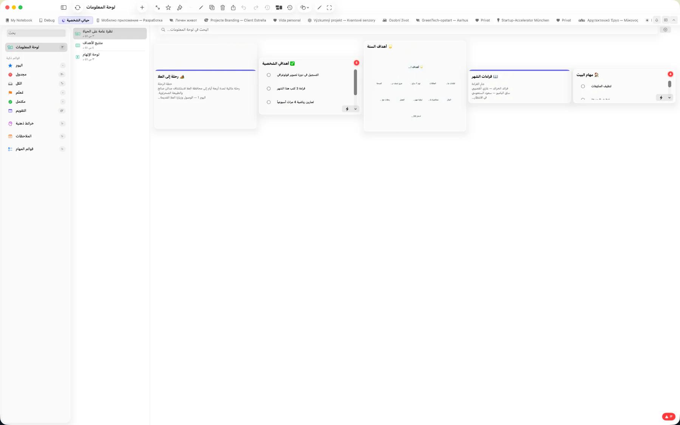Click the redo arrow
This screenshot has width=680, height=425.
[256, 8]
